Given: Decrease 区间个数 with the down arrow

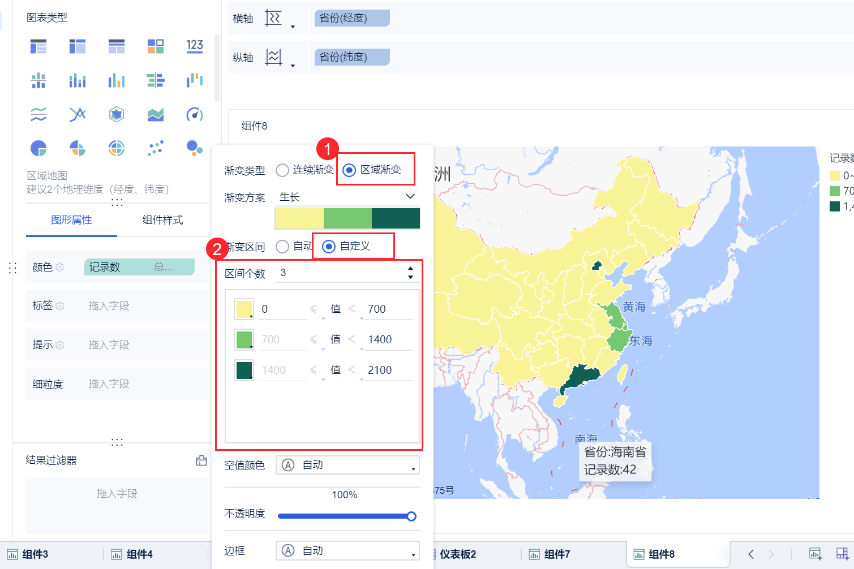Looking at the screenshot, I should coord(411,277).
